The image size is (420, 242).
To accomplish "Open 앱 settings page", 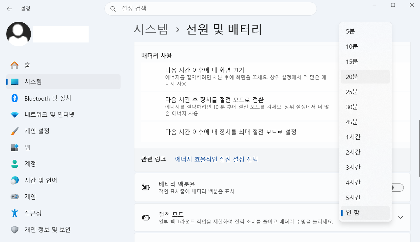I will (x=63, y=148).
